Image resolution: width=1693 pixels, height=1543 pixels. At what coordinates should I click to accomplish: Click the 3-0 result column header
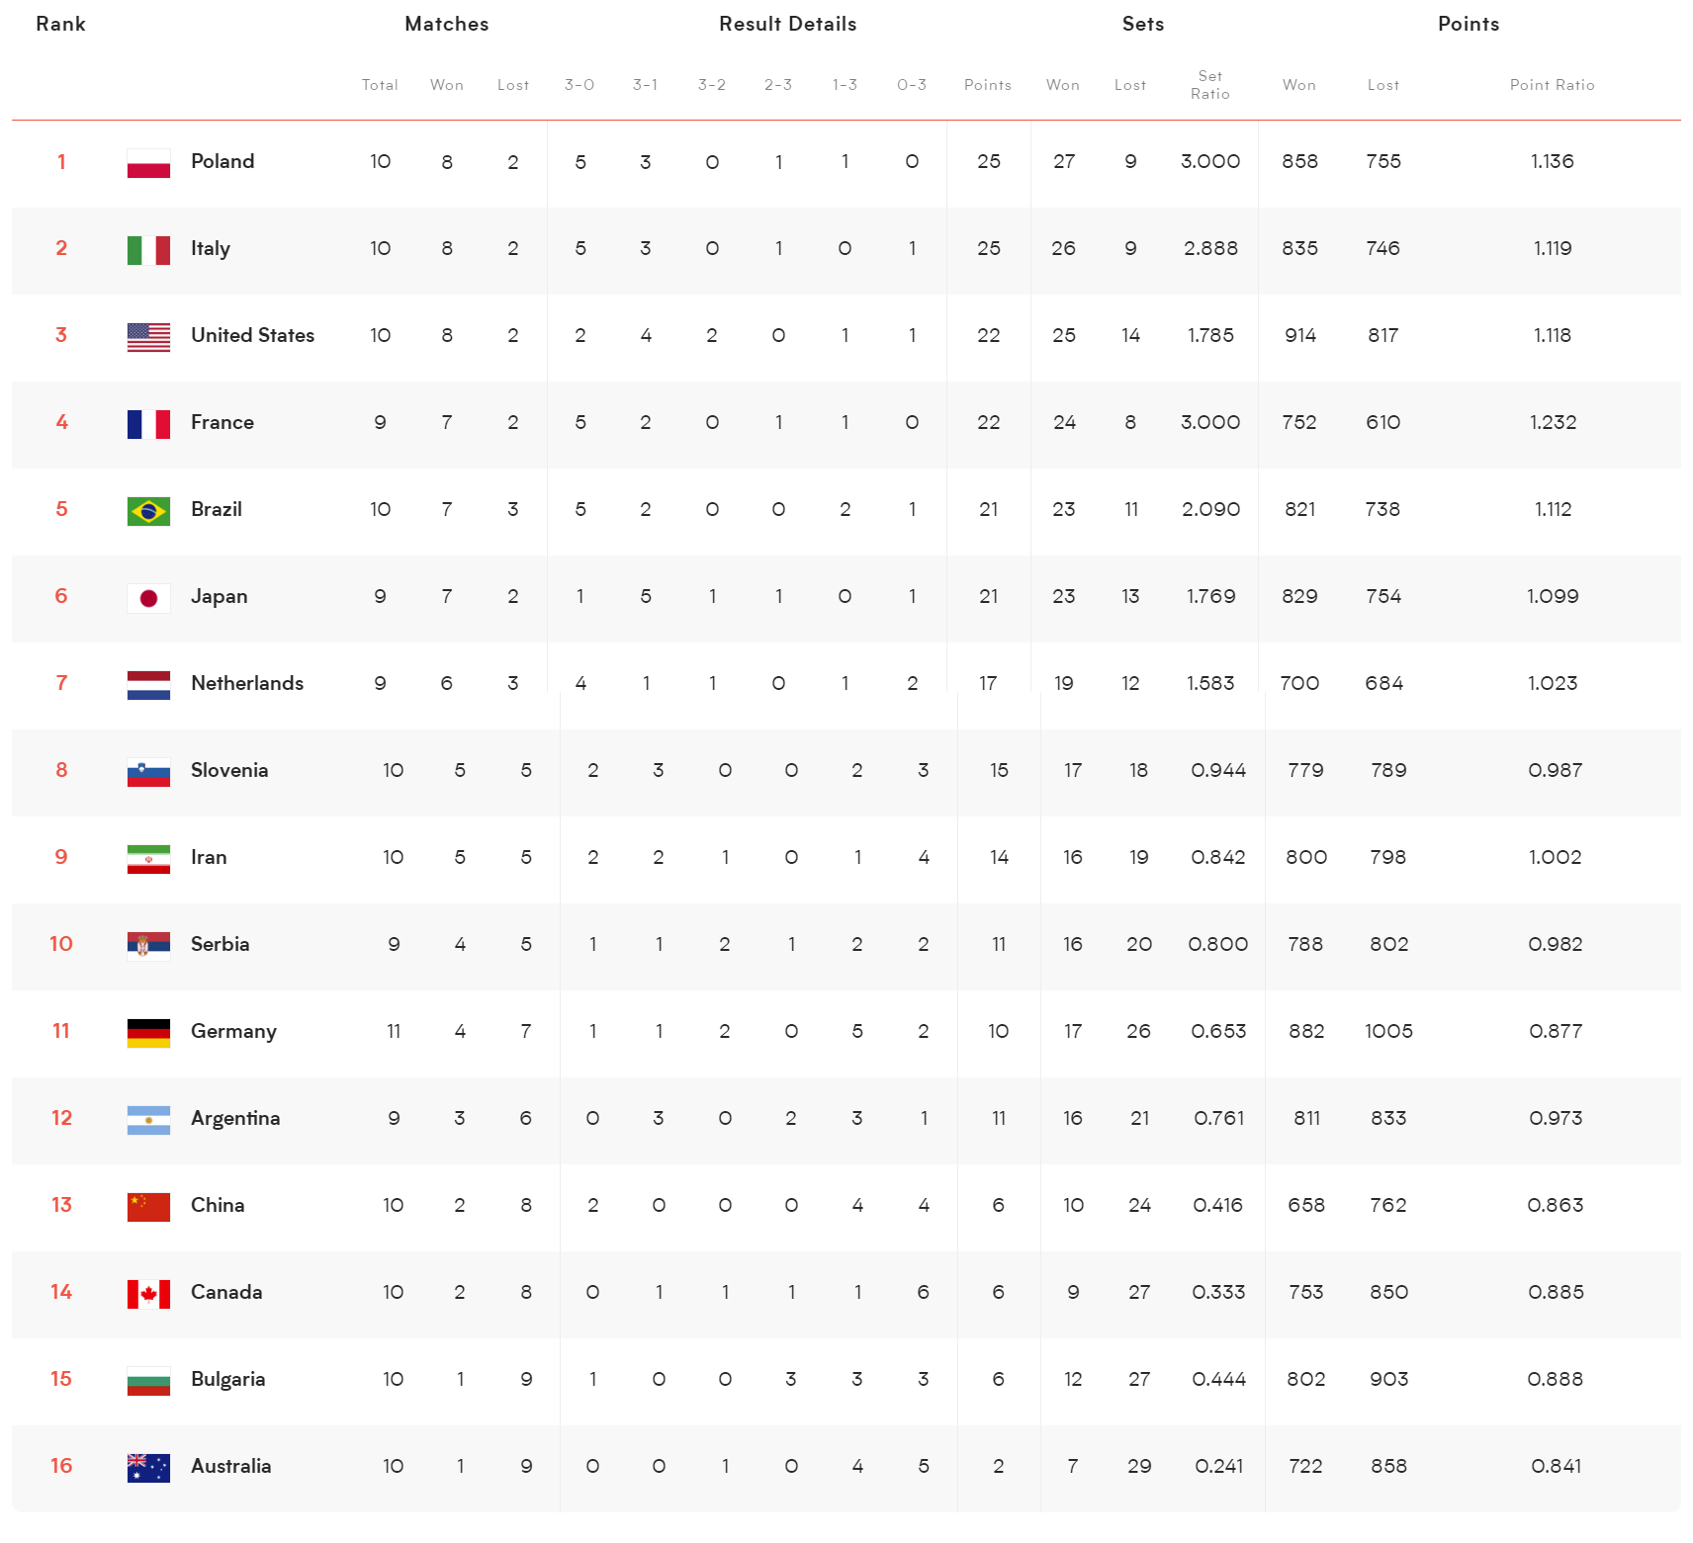coord(579,86)
